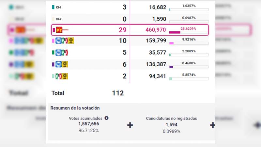Click the PAN PRI PRD coalition logos
The height and width of the screenshot is (147, 261).
tap(65, 41)
